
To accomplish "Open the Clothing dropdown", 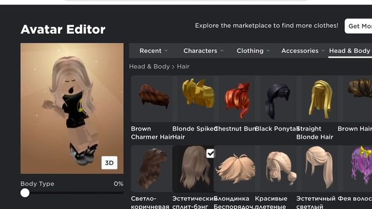I will click(x=253, y=51).
